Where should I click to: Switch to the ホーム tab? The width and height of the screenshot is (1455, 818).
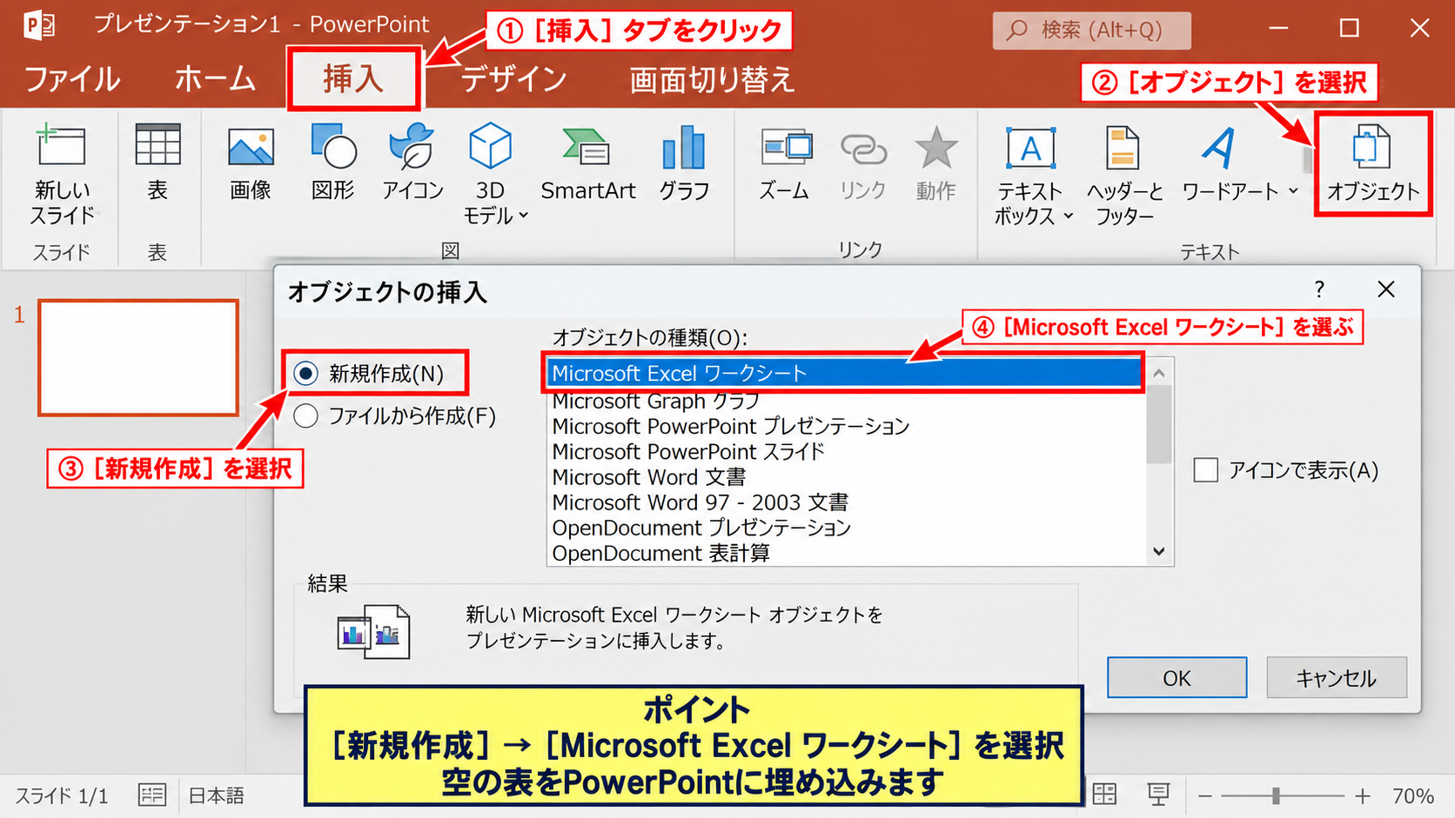point(215,79)
